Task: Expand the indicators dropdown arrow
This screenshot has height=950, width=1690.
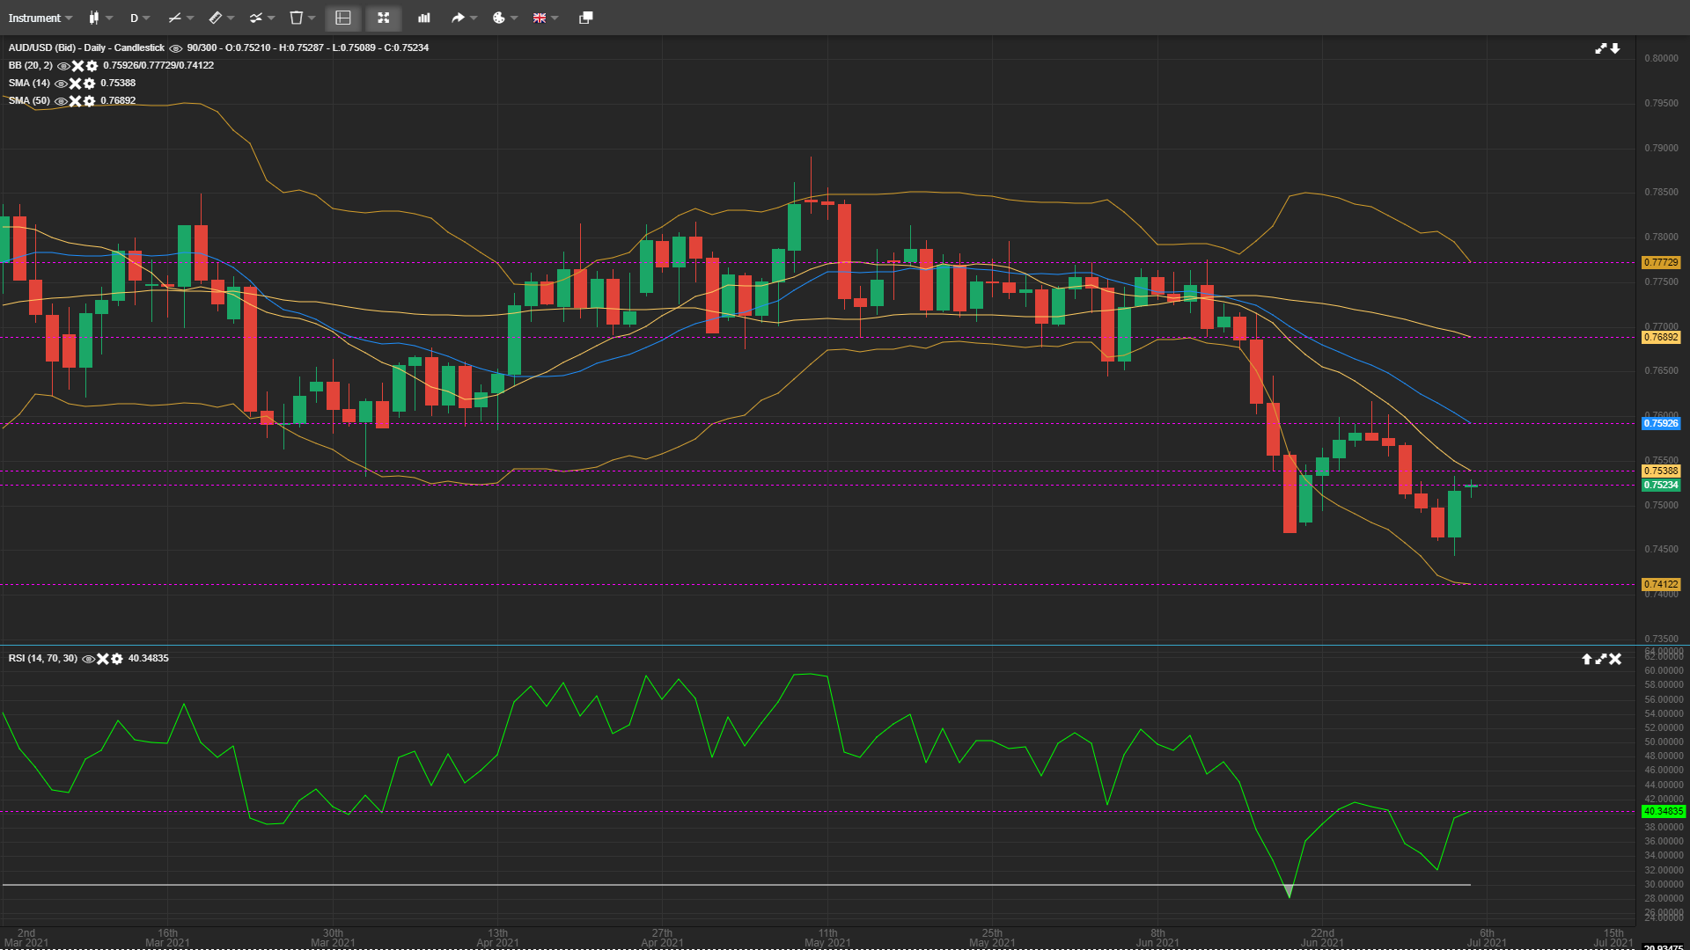Action: click(x=271, y=18)
